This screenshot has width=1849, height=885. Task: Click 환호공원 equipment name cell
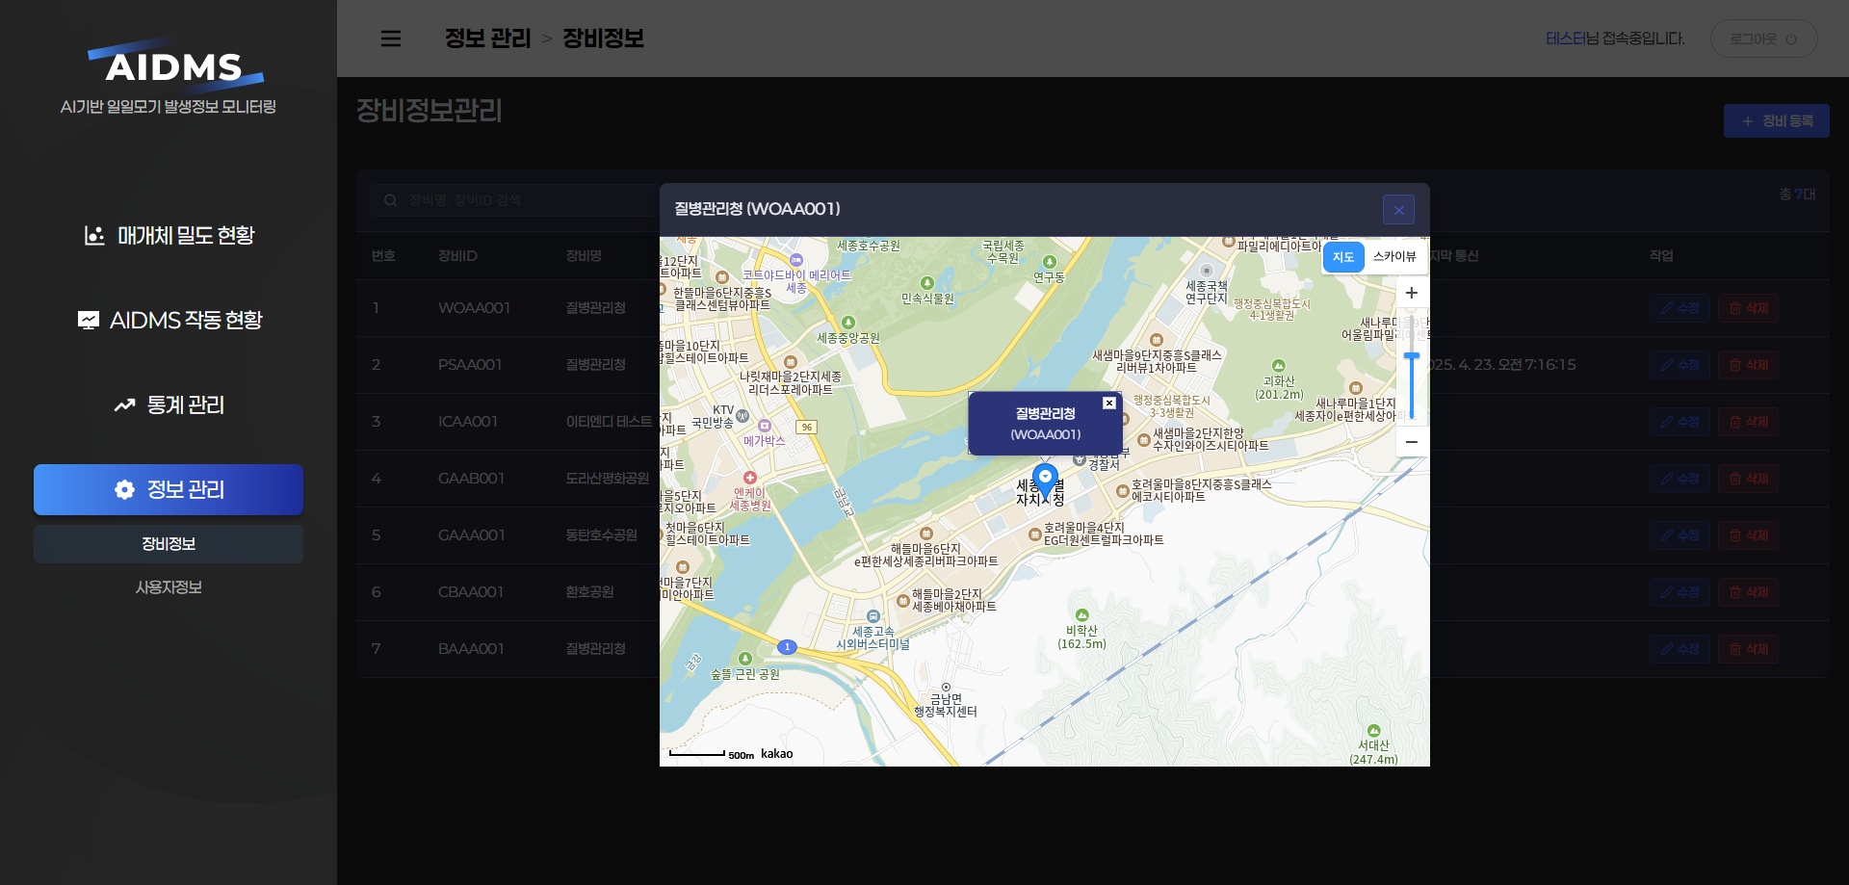tap(589, 592)
